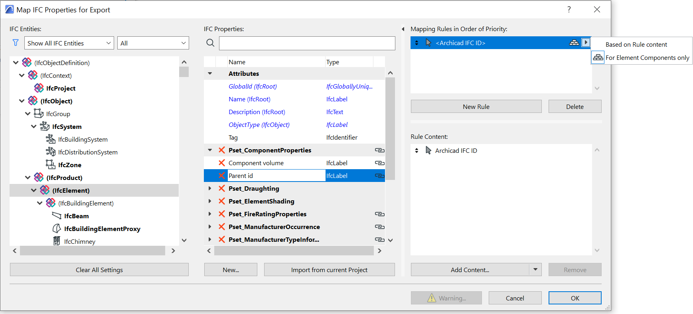This screenshot has width=693, height=314.
Task: Click the search magnifier icon for IFC Properties
Action: pyautogui.click(x=210, y=43)
